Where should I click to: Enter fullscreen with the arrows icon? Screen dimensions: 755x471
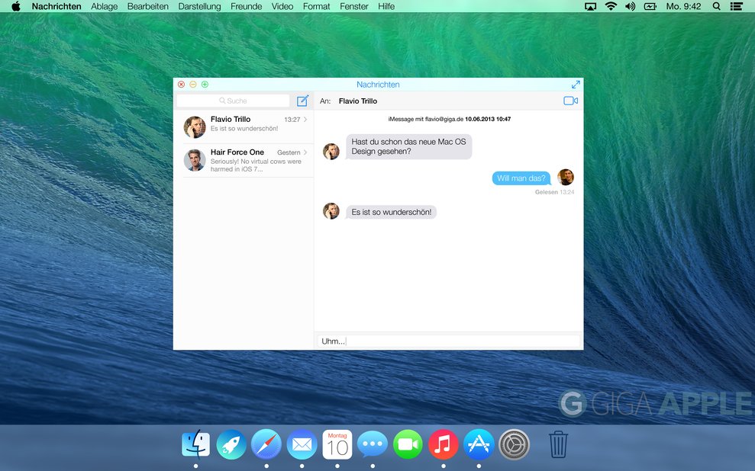click(576, 85)
